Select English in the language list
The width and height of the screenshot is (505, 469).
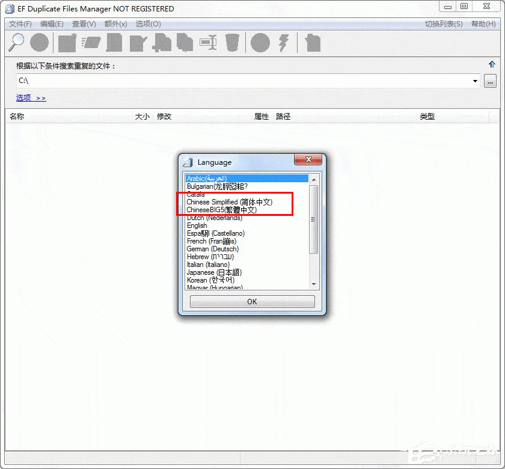pyautogui.click(x=197, y=225)
